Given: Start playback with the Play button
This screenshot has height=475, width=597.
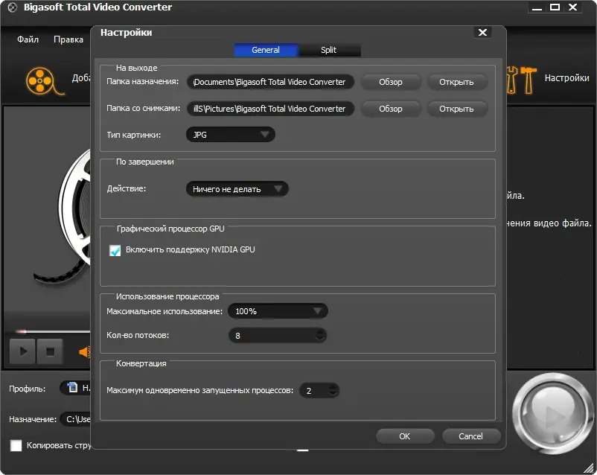Looking at the screenshot, I should (x=22, y=351).
